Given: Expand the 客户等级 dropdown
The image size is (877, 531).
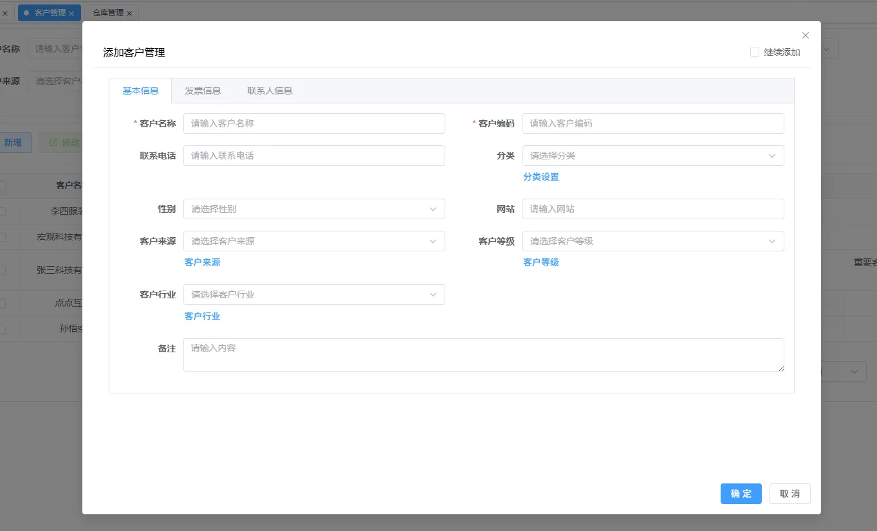Looking at the screenshot, I should (x=652, y=241).
